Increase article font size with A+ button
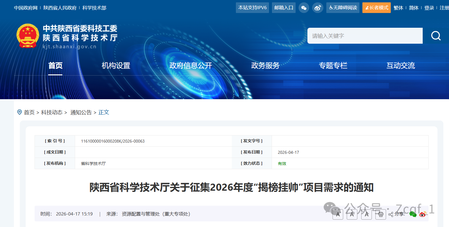This screenshot has height=227, width=449. (338, 214)
